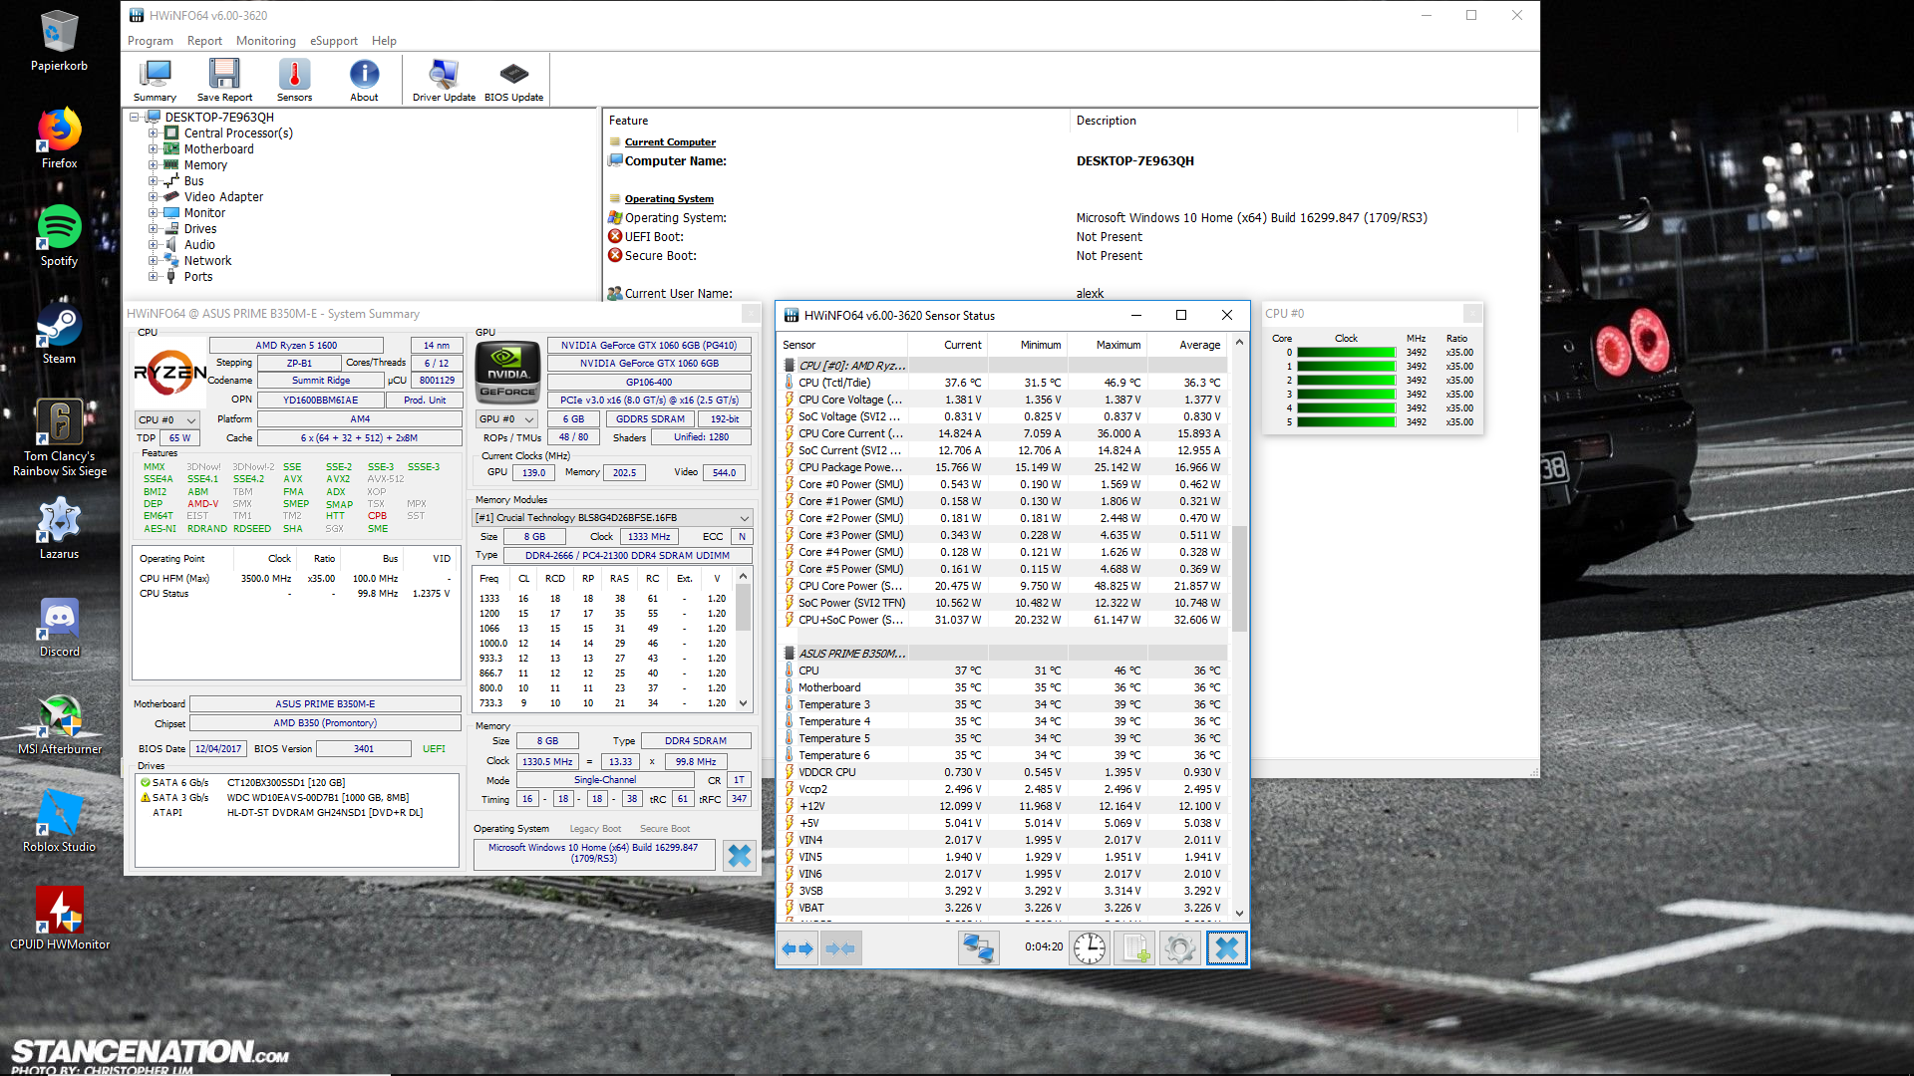Open the About dialog via the info icon

[364, 79]
